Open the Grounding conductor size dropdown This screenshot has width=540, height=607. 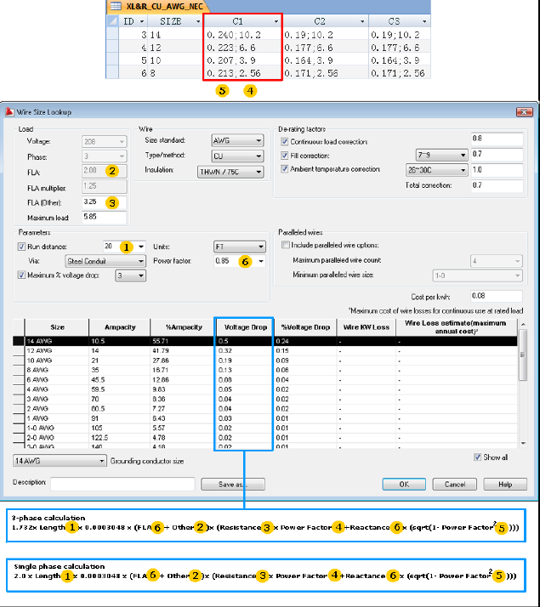click(60, 461)
